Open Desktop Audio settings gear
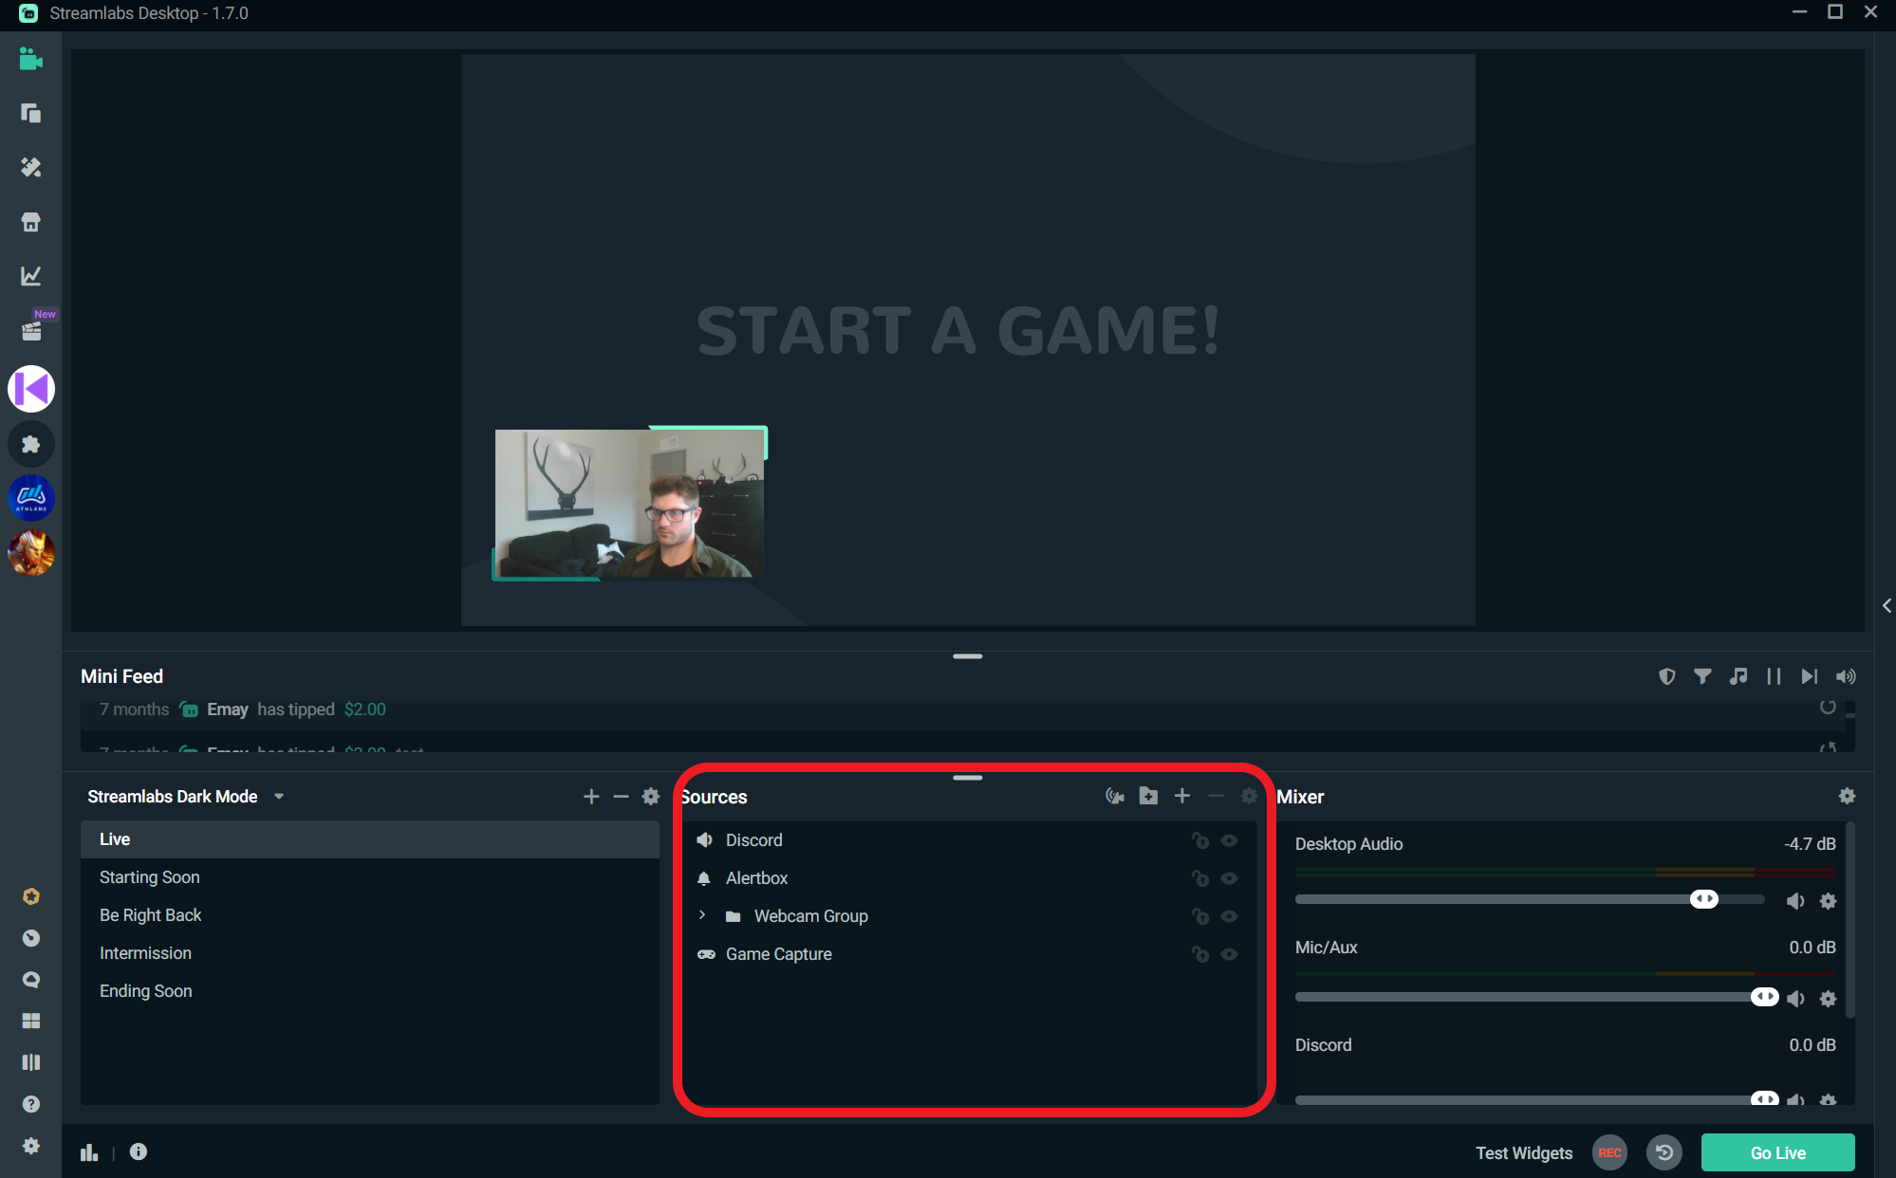 (x=1829, y=901)
